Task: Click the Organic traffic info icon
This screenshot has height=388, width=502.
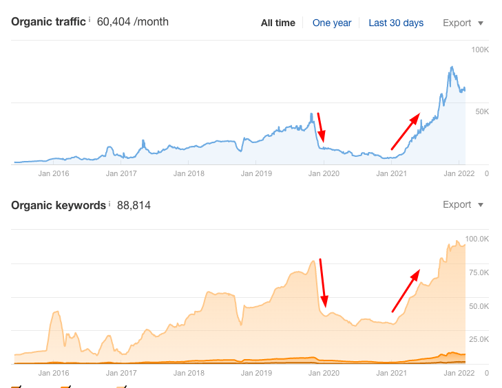Action: [90, 20]
